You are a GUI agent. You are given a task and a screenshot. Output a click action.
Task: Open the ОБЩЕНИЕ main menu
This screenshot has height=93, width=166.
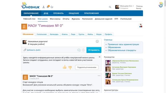pyautogui.click(x=74, y=13)
